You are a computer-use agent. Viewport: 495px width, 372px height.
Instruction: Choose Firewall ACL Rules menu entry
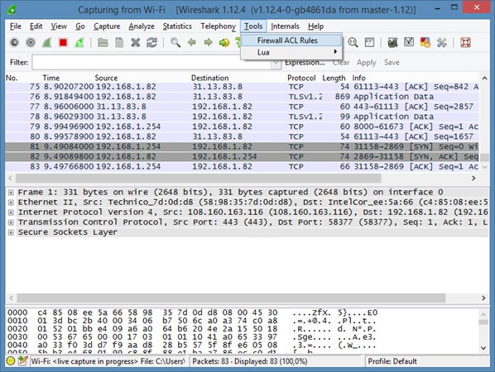click(291, 41)
